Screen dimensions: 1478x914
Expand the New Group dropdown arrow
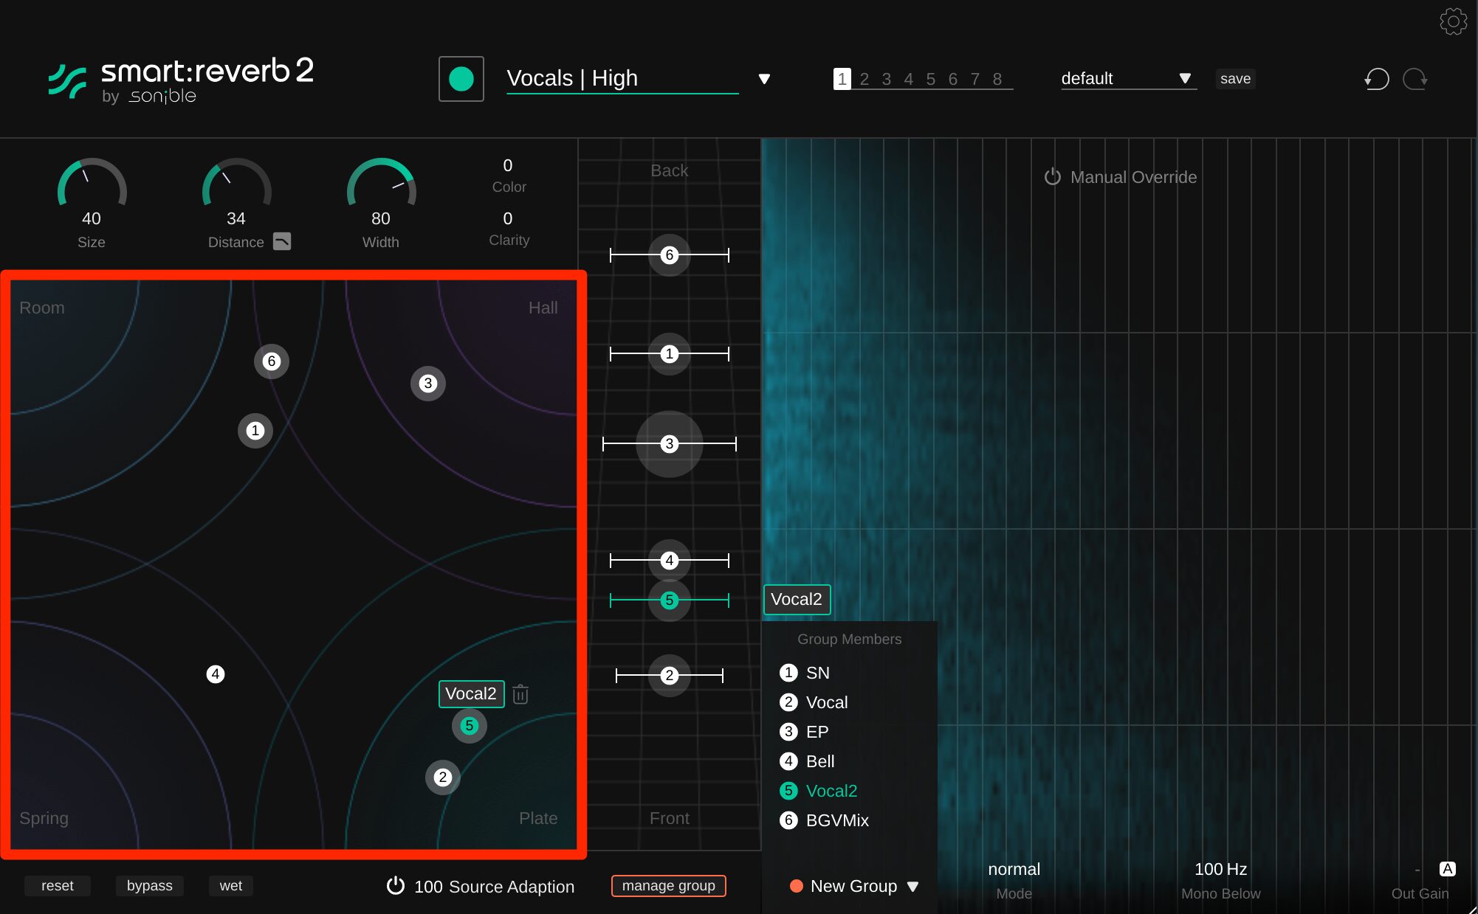pos(913,887)
